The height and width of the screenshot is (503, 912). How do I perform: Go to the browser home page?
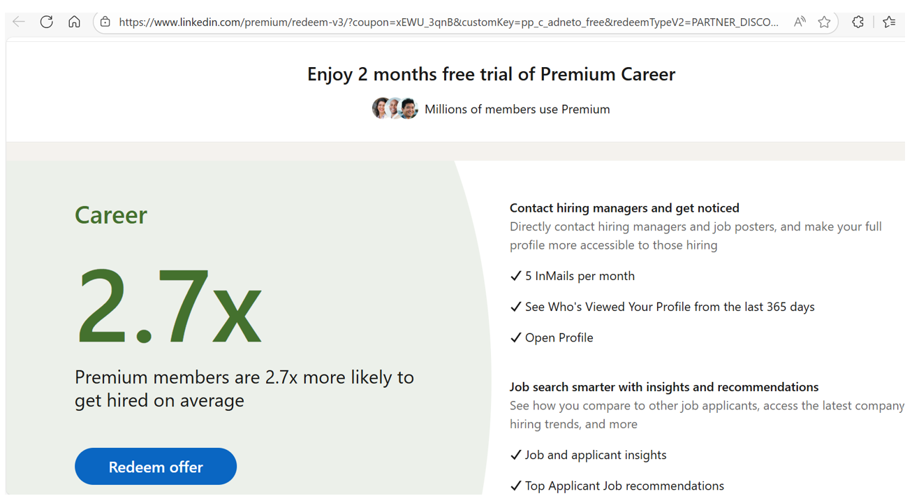pyautogui.click(x=74, y=22)
